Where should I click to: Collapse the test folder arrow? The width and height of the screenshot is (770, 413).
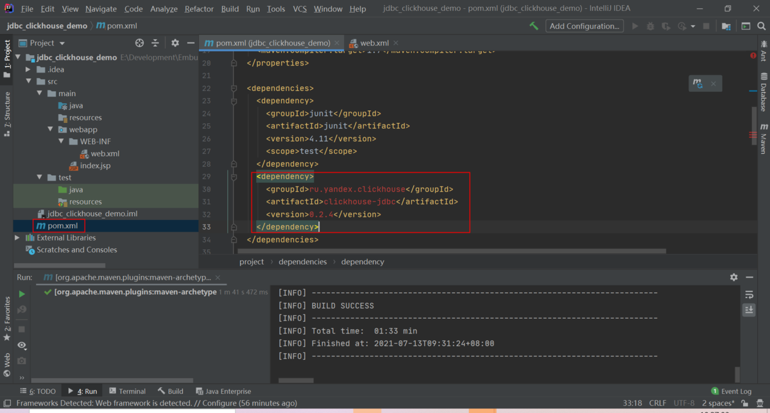pyautogui.click(x=40, y=178)
